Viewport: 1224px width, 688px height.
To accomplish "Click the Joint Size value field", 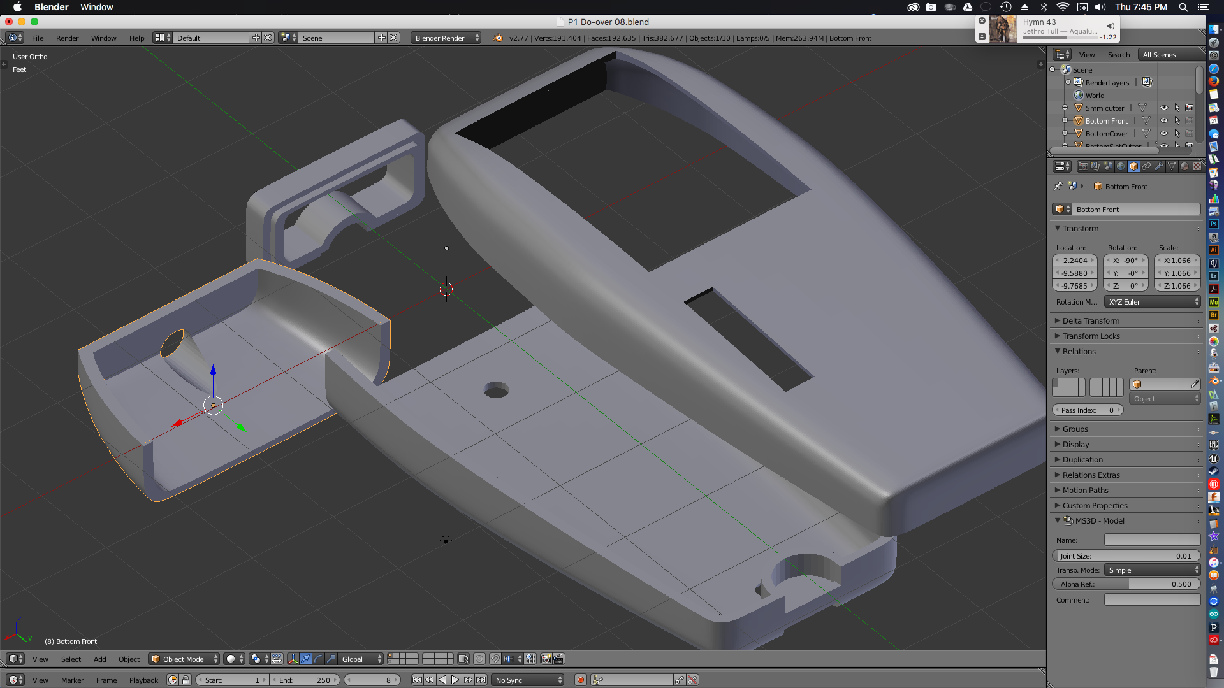I will point(1126,555).
